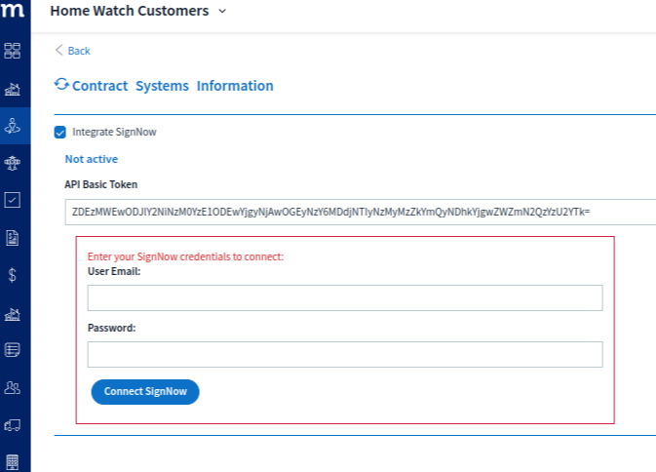Focus the Password input field
The height and width of the screenshot is (472, 656).
click(x=345, y=354)
